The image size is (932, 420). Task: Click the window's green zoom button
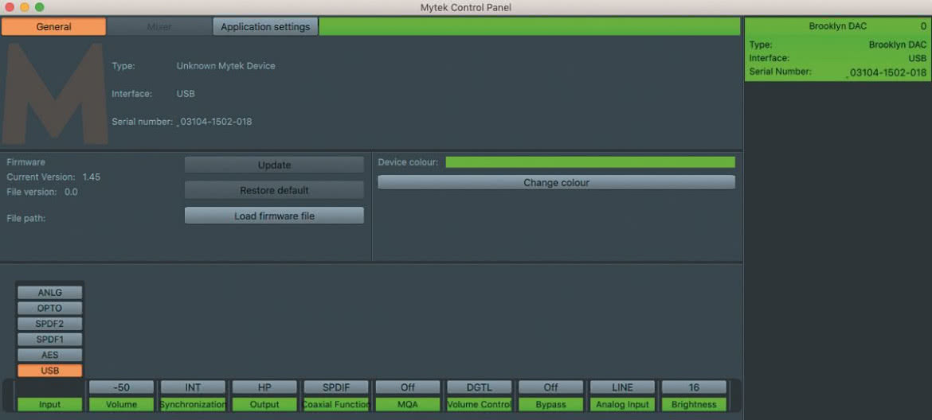click(39, 7)
